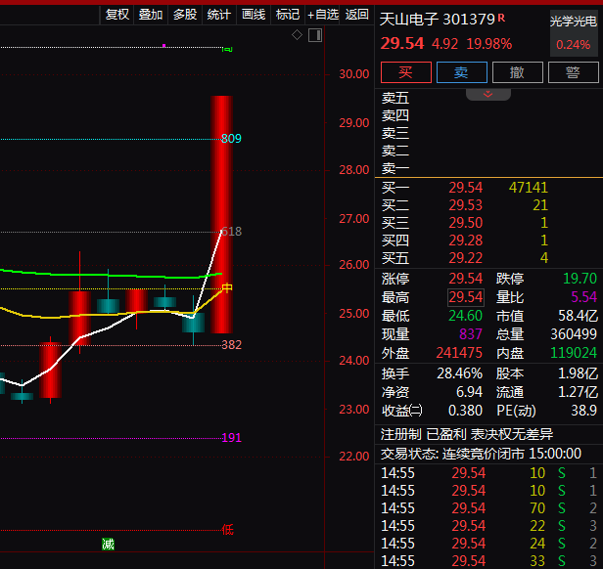The height and width of the screenshot is (569, 603).
Task: Click the 卖一 row label
Action: [x=395, y=168]
